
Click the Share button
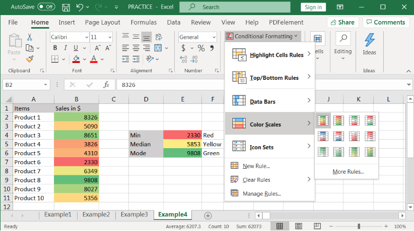coord(342,23)
